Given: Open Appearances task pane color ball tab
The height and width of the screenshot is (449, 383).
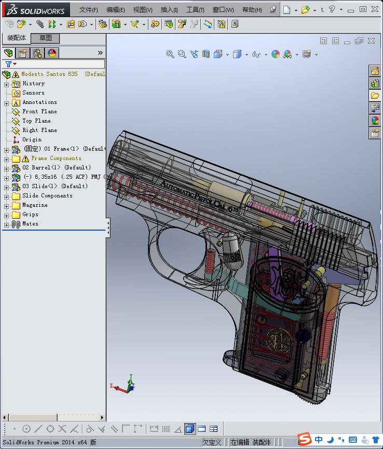Looking at the screenshot, I should point(375,120).
